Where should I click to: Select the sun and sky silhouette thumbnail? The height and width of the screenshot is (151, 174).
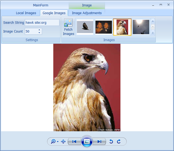141,27
